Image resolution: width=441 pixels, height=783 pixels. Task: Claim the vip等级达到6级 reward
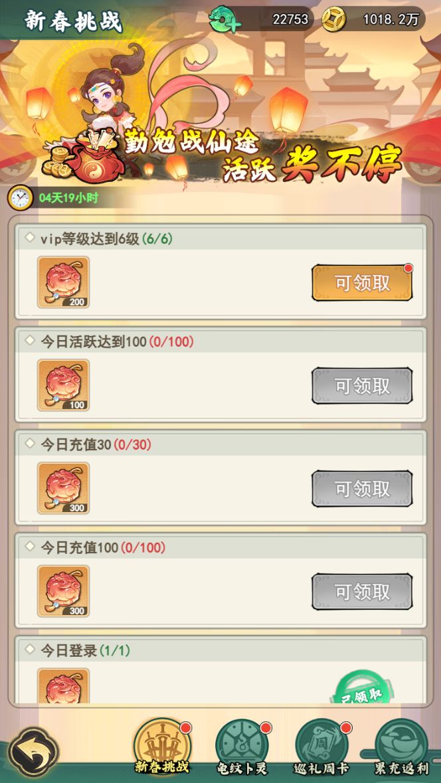point(361,283)
